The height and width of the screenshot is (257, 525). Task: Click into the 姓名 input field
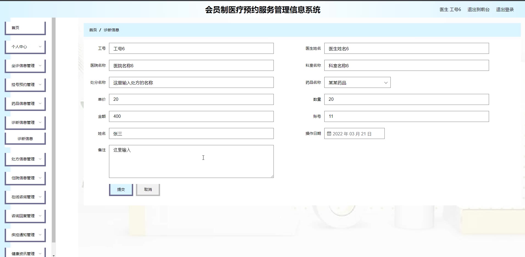tap(191, 133)
